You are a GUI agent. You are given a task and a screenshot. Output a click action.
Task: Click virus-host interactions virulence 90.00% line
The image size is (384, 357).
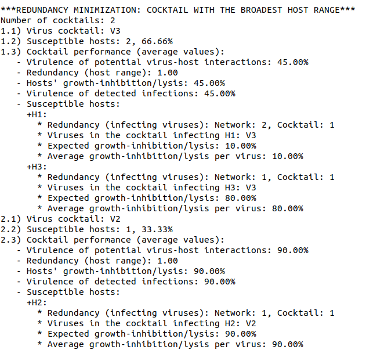(167, 250)
